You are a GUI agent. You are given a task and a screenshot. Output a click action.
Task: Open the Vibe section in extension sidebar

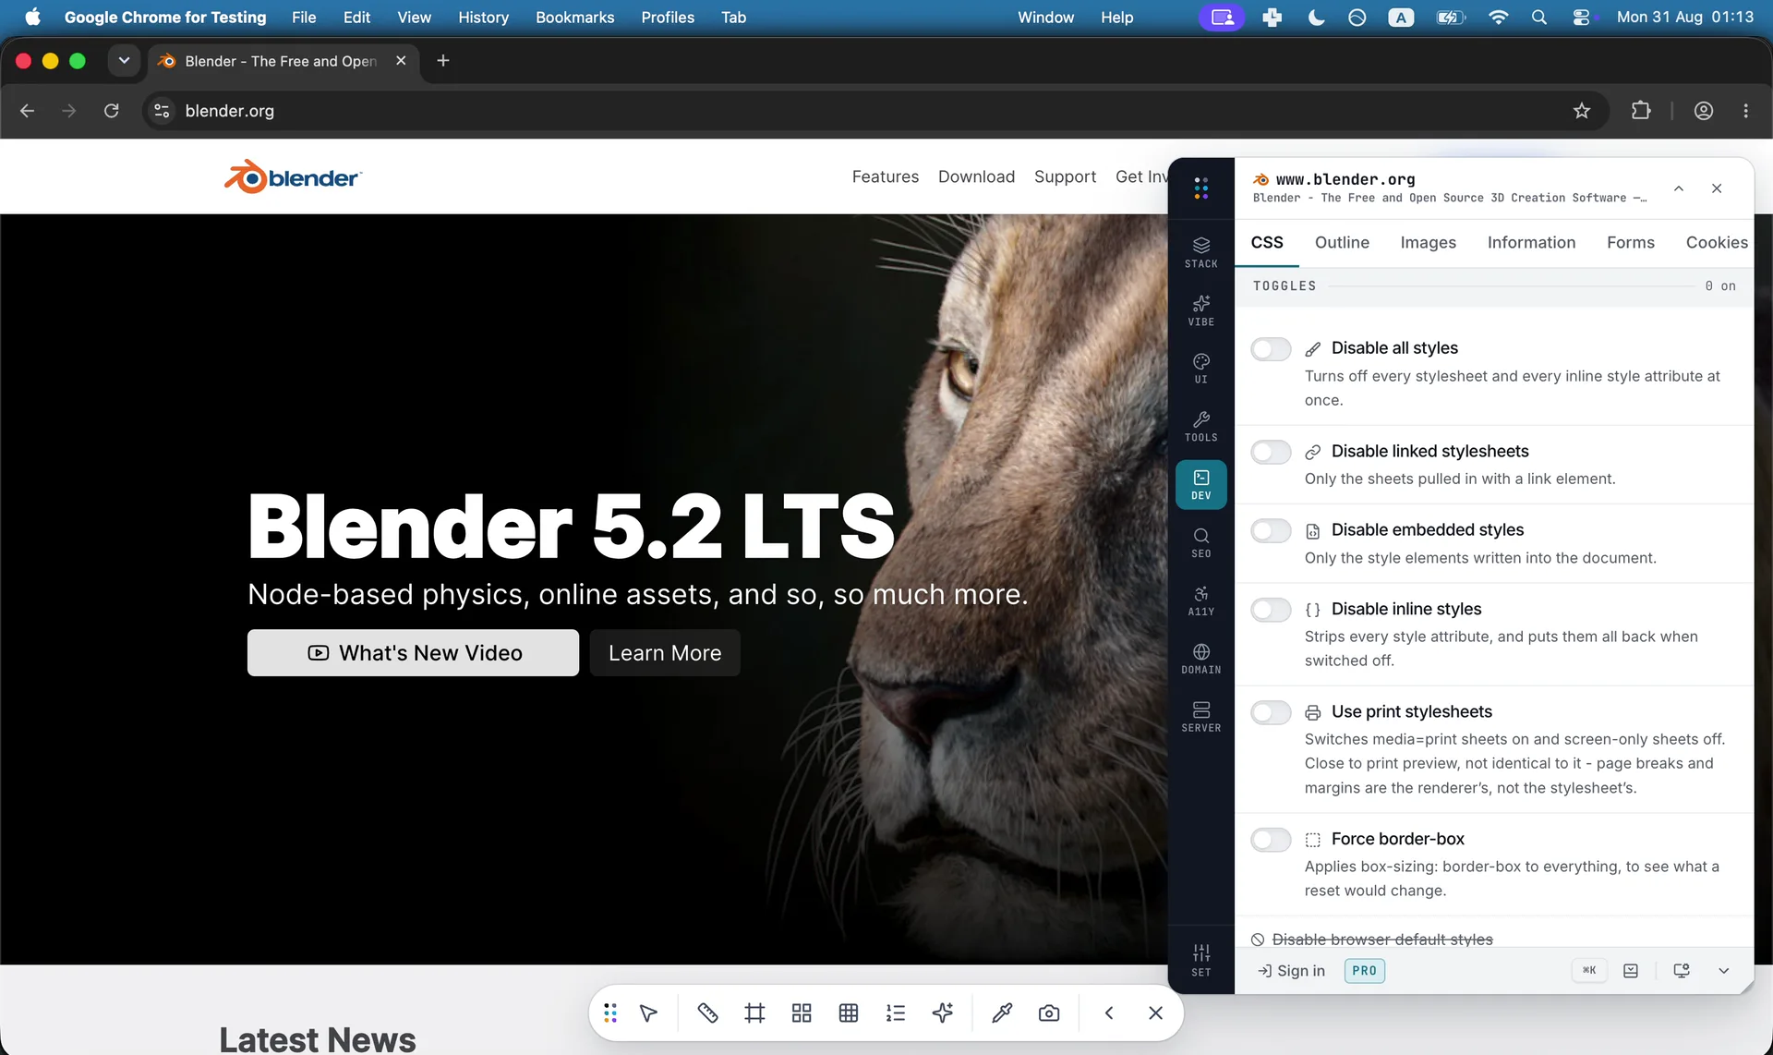[x=1200, y=310]
